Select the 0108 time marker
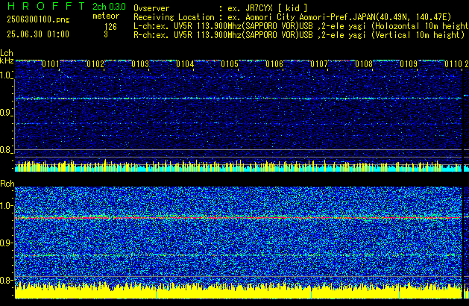The width and height of the screenshot is (469, 306). click(x=364, y=64)
